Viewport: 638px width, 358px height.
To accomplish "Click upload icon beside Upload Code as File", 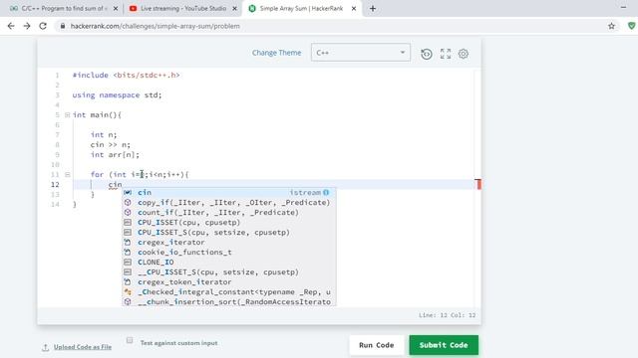I will point(46,347).
